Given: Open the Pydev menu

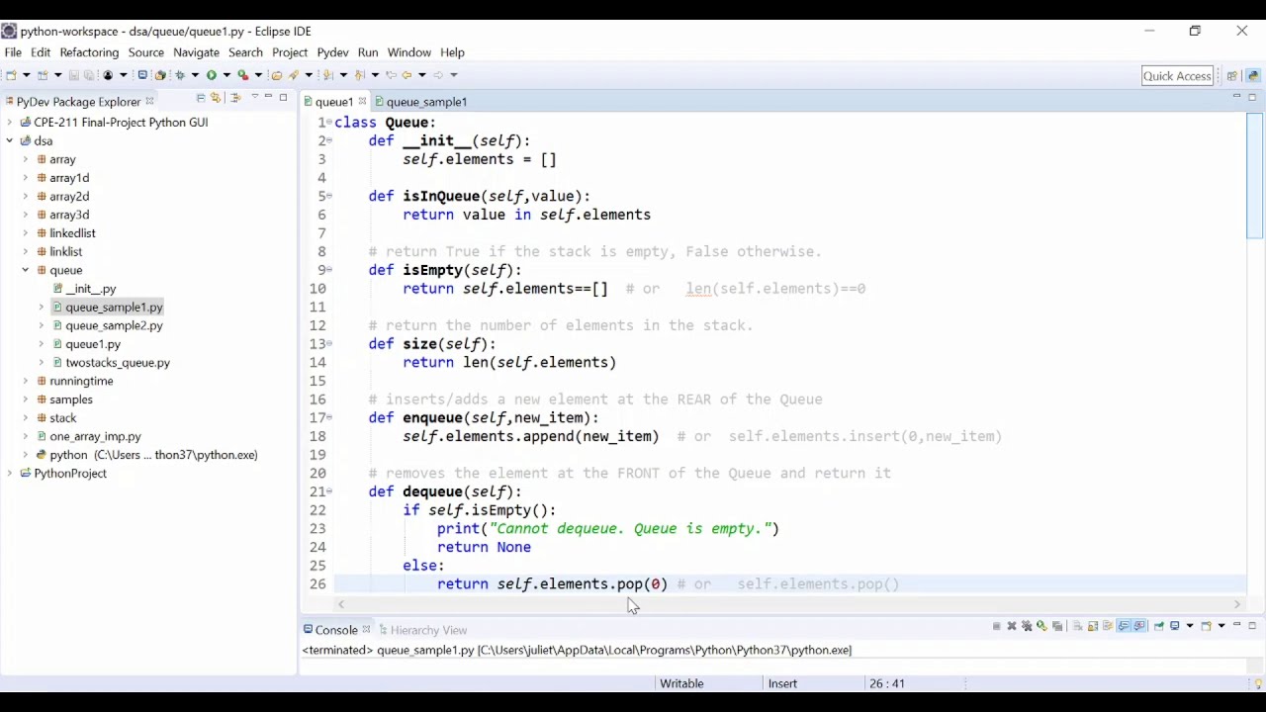Looking at the screenshot, I should tap(332, 52).
